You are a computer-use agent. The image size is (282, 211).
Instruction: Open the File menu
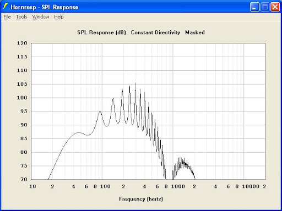click(7, 17)
